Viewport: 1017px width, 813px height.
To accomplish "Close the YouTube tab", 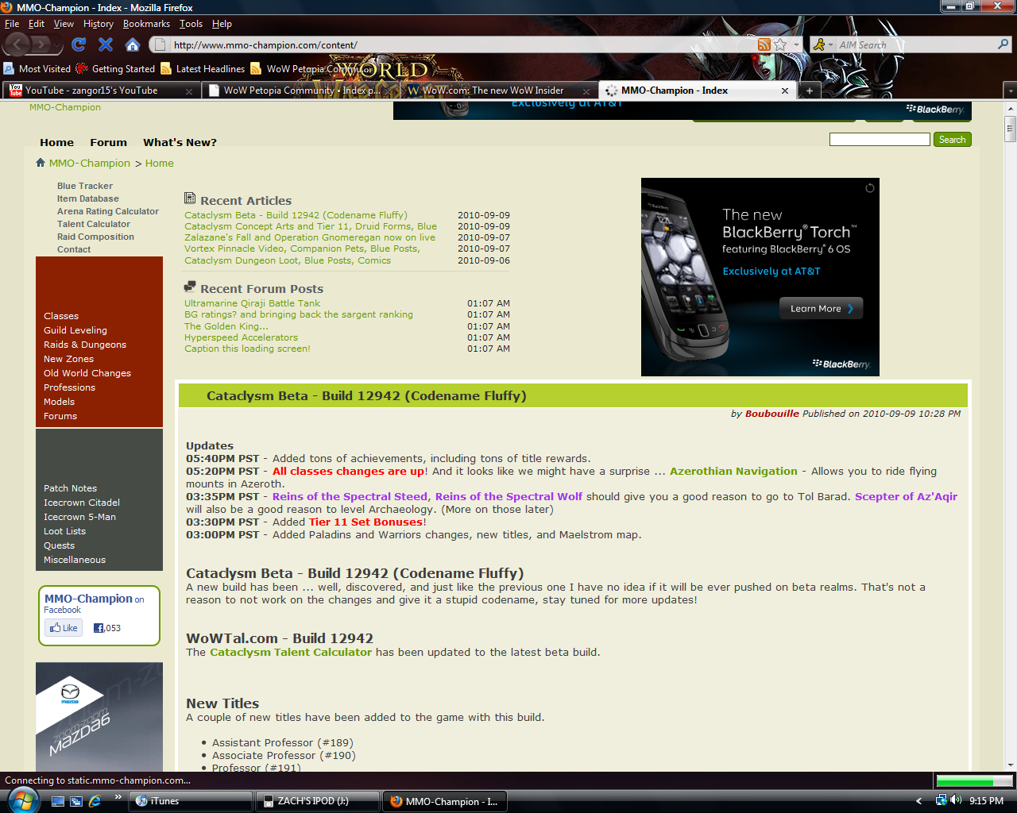I will tap(189, 91).
